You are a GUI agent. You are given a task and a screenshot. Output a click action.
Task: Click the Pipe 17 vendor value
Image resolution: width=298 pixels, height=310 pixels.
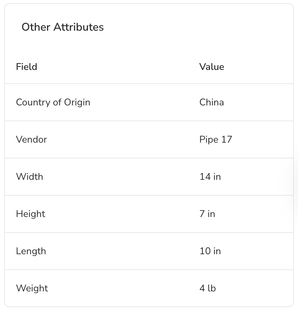[x=216, y=139]
